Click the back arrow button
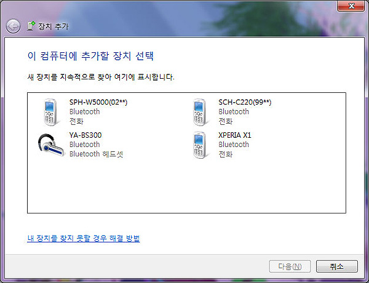Screen dimensions: 369x283 (x=13, y=26)
